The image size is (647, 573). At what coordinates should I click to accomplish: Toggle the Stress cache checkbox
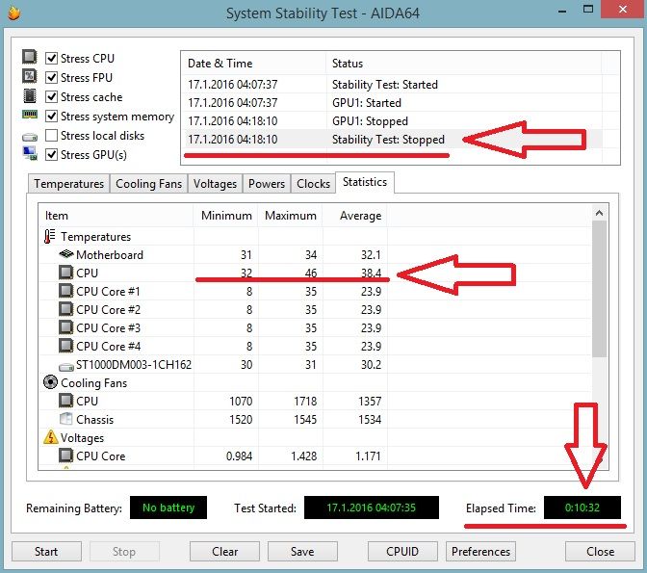tap(51, 97)
